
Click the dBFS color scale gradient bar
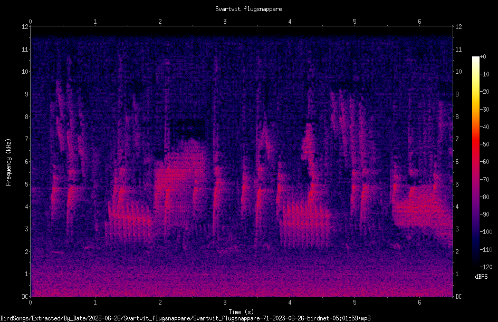(x=475, y=161)
